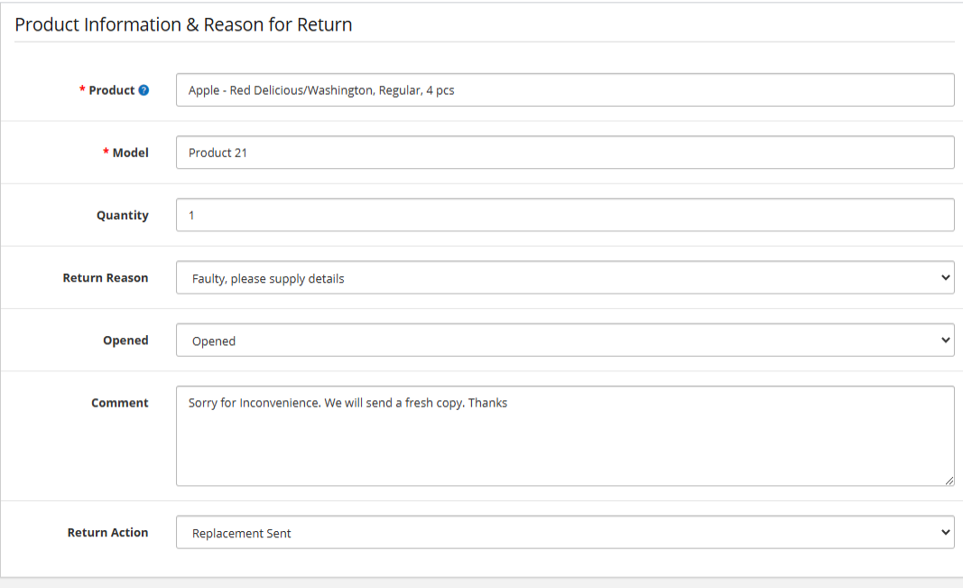Expand the Opened status dropdown
Viewport: 963px width, 588px height.
tap(564, 341)
